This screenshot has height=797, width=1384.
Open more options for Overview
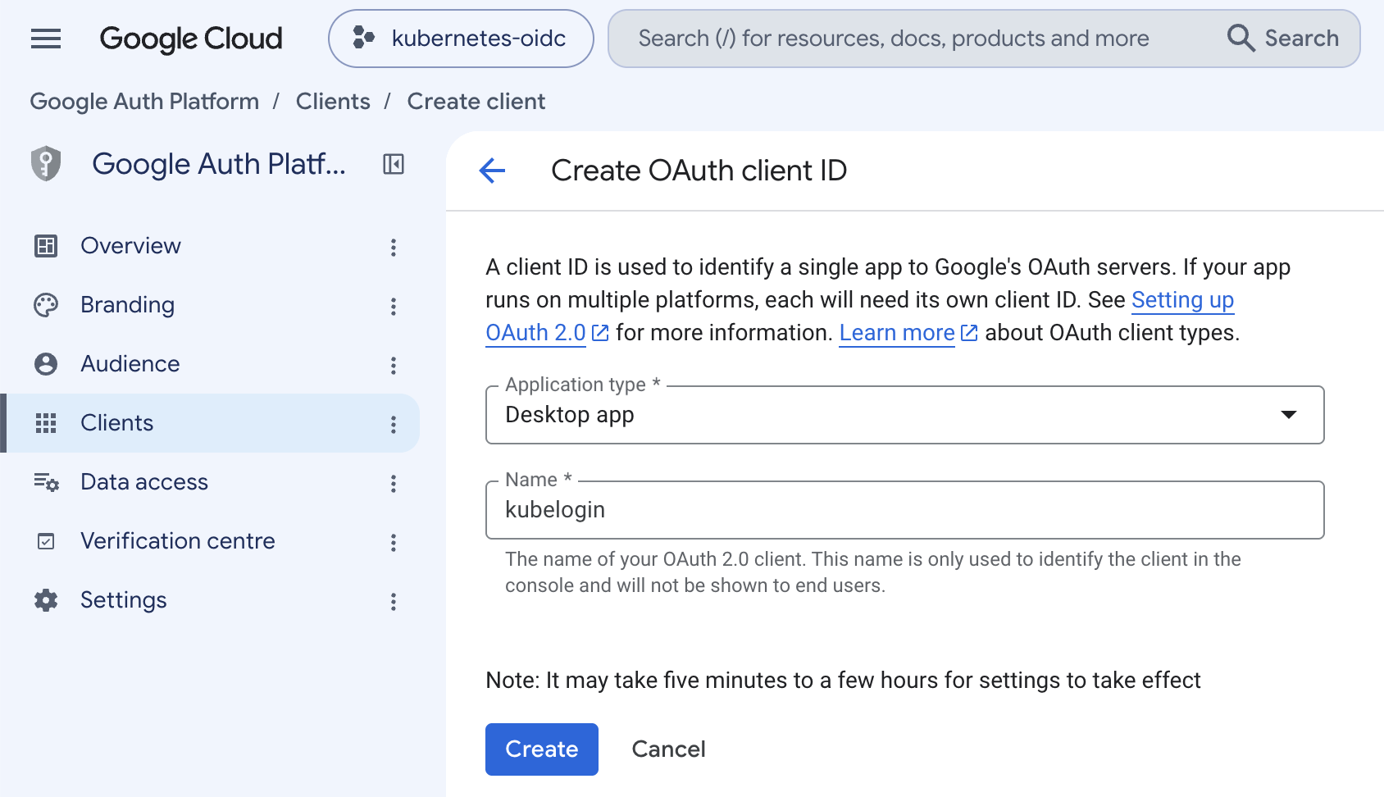(x=394, y=248)
